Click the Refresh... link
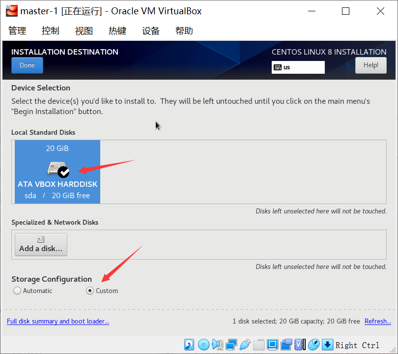The image size is (398, 354). coord(378,321)
